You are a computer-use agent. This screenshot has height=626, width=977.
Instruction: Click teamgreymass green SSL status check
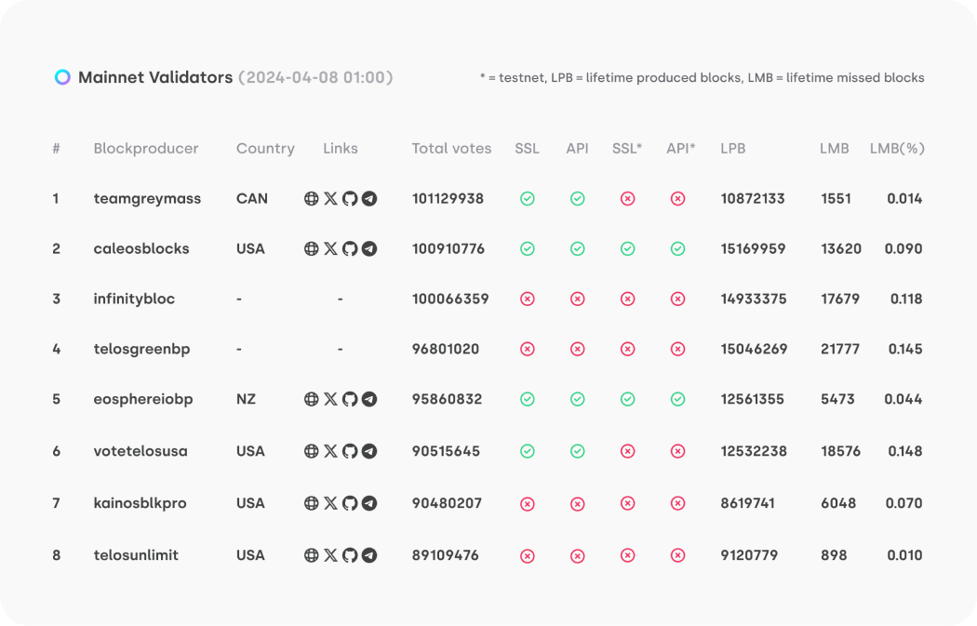[x=528, y=198]
